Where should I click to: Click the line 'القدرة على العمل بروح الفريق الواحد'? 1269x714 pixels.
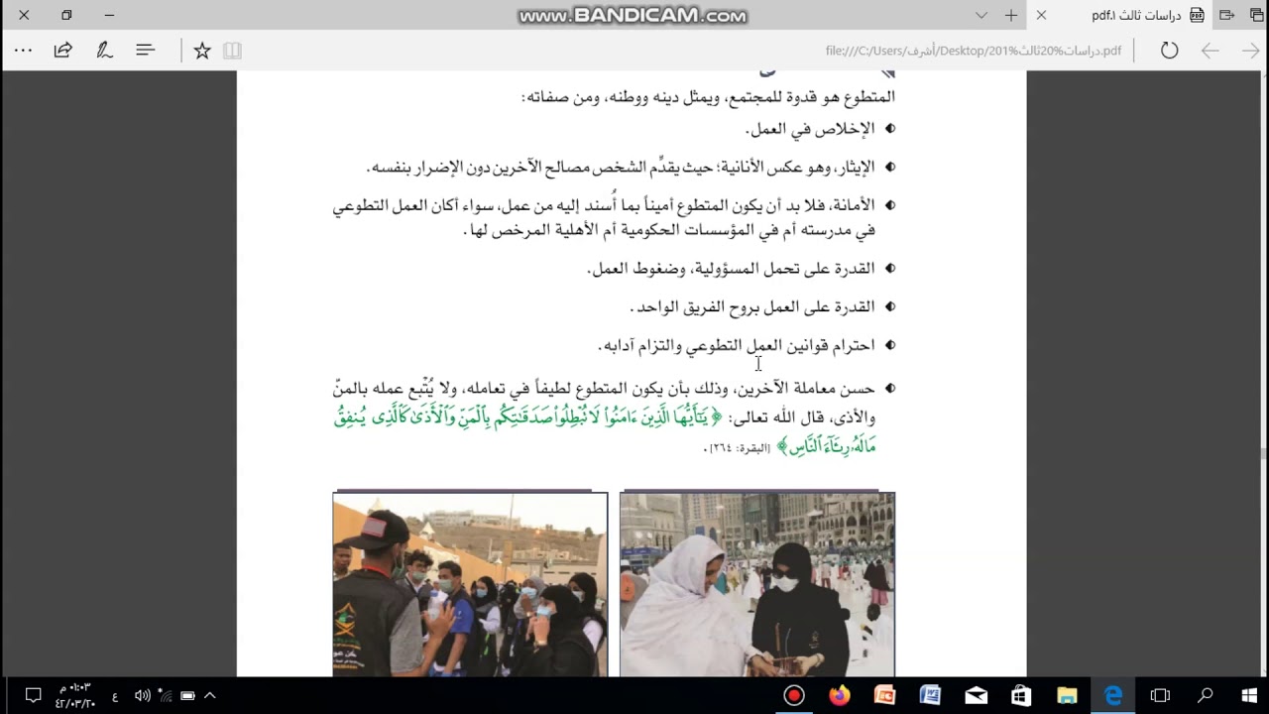pos(752,306)
